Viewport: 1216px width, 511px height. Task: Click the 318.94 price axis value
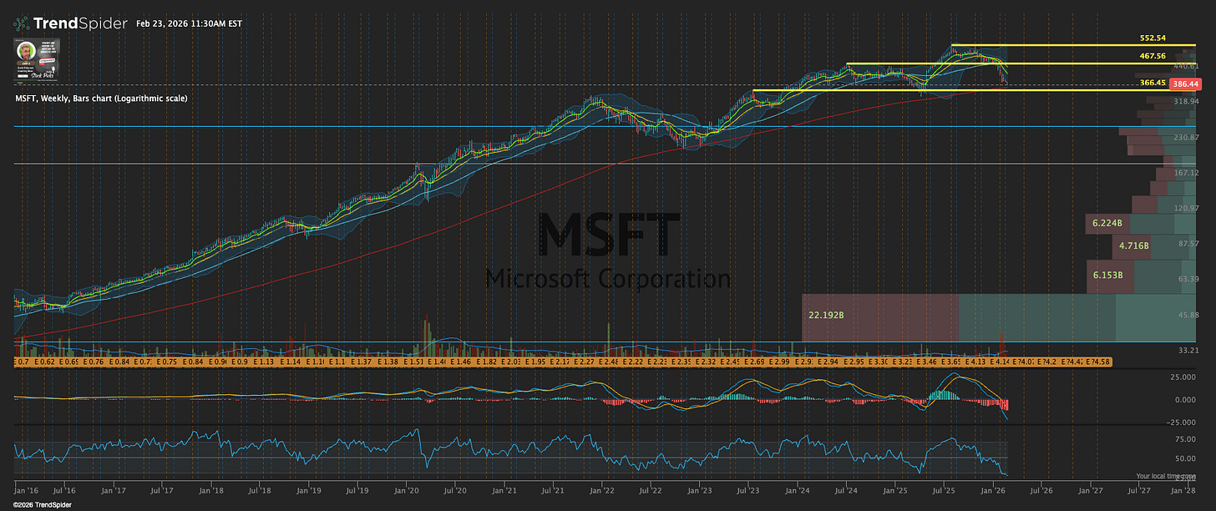(x=1186, y=101)
